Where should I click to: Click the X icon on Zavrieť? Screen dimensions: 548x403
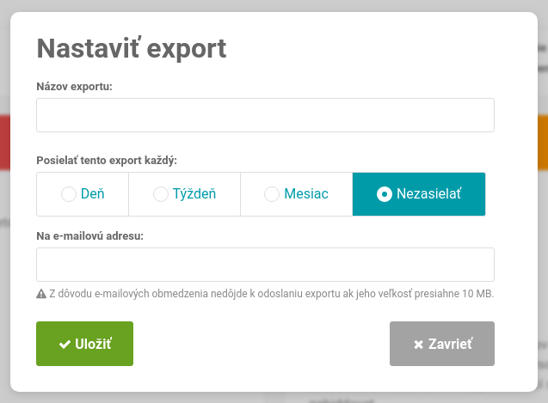[x=418, y=345]
